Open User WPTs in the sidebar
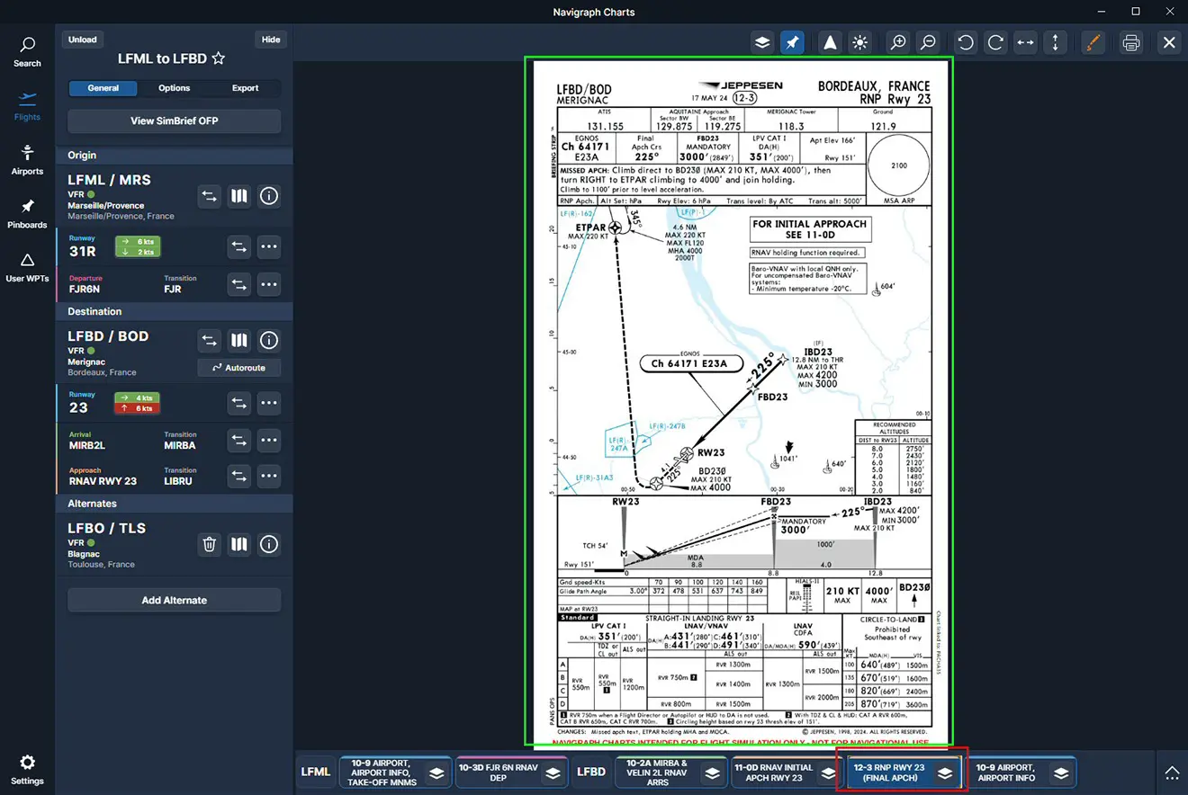This screenshot has width=1188, height=795. (27, 267)
